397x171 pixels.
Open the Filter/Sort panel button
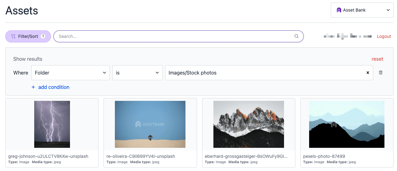click(28, 36)
